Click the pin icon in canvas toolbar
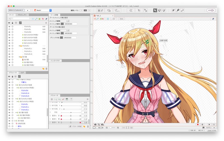Screen dimensions: 224x141 [x=213, y=19]
